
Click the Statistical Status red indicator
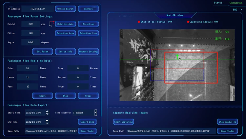(139, 22)
